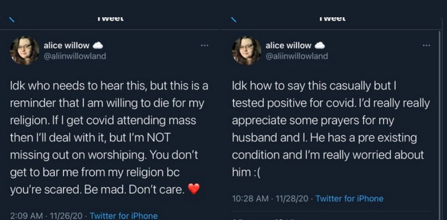Click the alice willow name on the mass tweet
The image size is (447, 220).
(x=66, y=45)
